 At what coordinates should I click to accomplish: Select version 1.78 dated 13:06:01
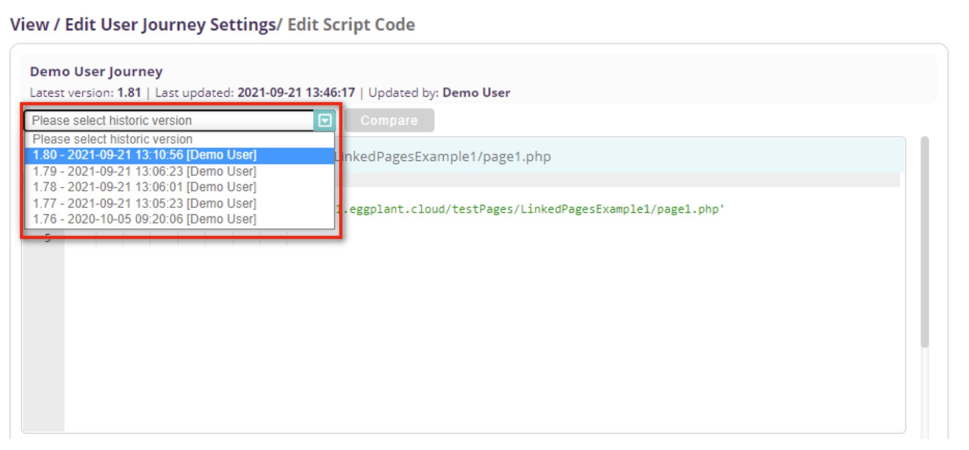[144, 187]
